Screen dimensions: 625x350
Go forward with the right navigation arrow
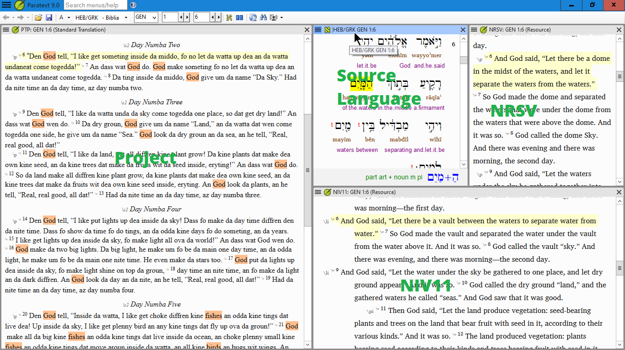(21, 17)
